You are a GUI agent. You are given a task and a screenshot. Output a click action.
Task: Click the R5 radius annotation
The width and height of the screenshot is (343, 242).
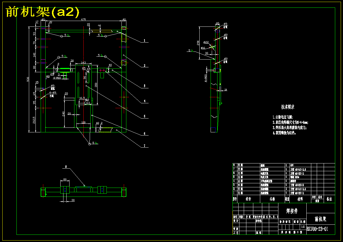click(84, 68)
